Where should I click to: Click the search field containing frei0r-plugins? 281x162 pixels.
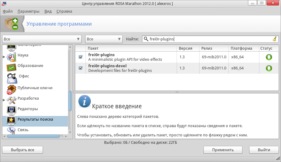tap(210, 39)
